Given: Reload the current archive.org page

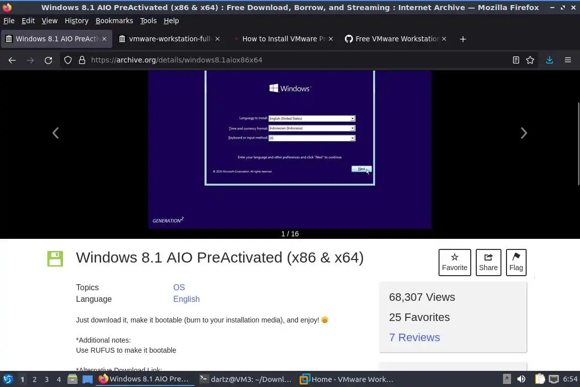Looking at the screenshot, I should (48, 60).
